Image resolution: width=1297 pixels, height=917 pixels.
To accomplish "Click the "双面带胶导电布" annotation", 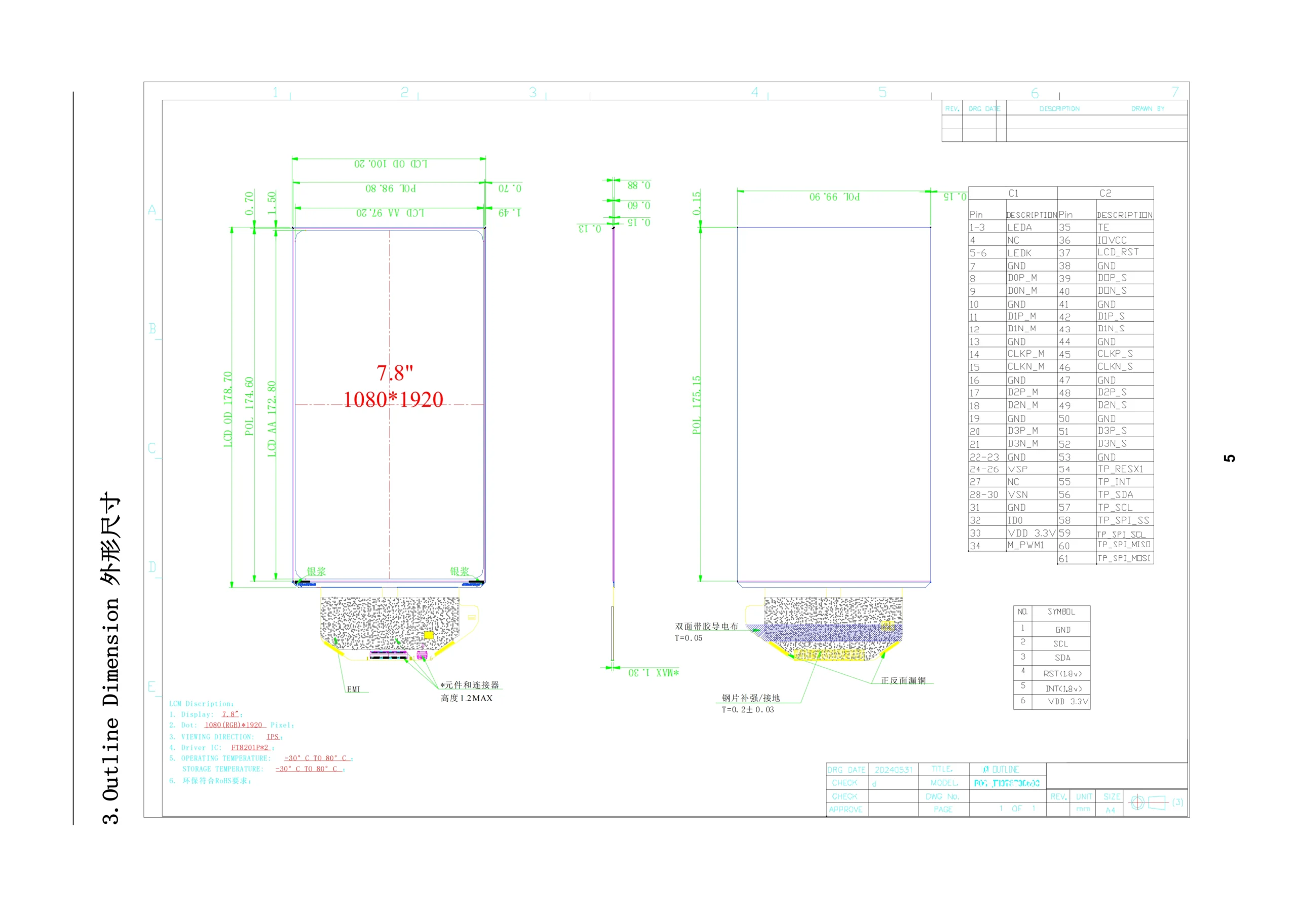I will click(707, 627).
